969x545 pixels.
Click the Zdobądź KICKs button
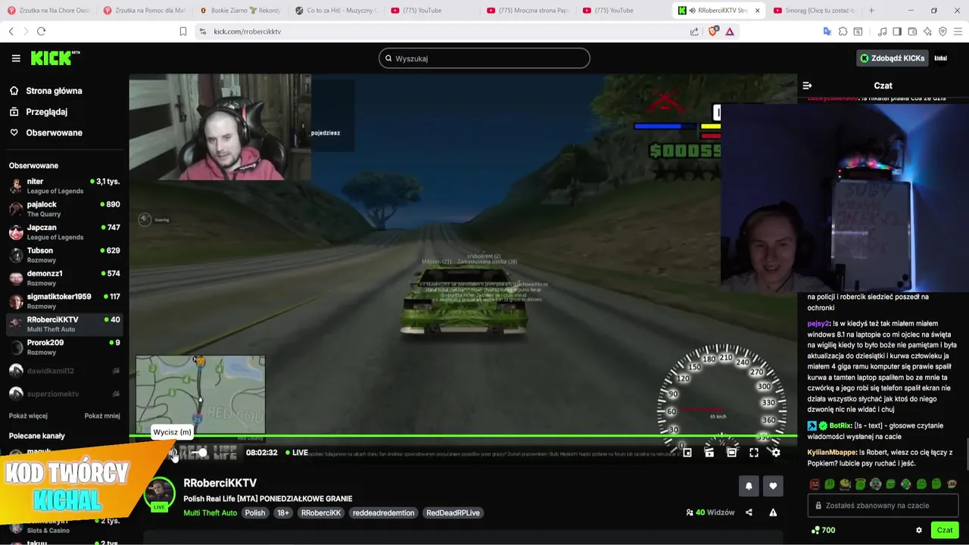pos(893,58)
